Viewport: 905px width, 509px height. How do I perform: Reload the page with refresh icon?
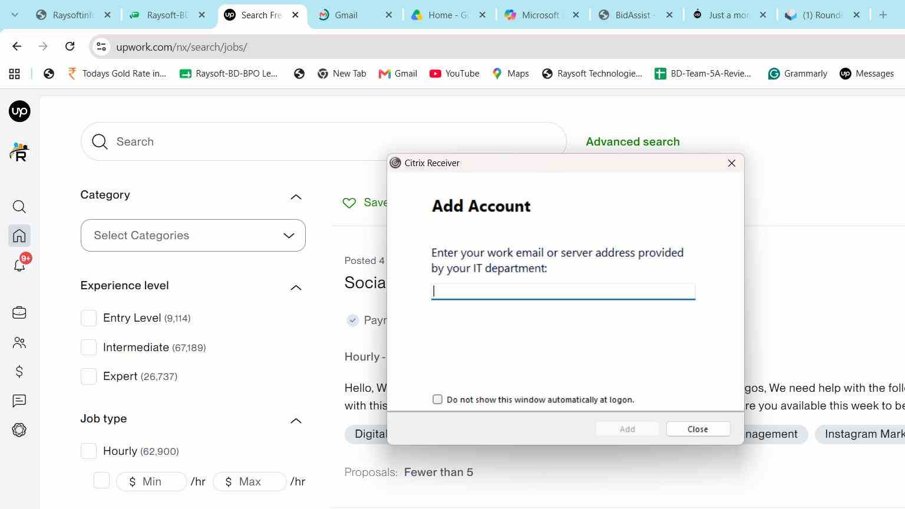(x=70, y=47)
